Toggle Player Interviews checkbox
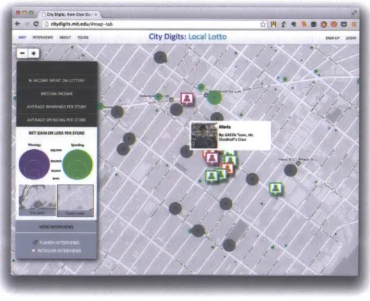This screenshot has width=370, height=301. click(35, 242)
